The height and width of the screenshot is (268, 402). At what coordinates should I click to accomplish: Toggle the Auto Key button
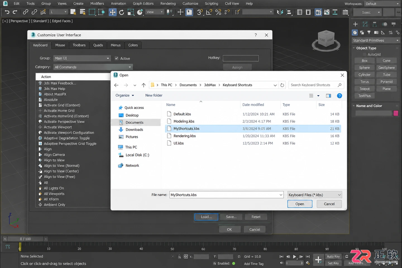pos(333,257)
